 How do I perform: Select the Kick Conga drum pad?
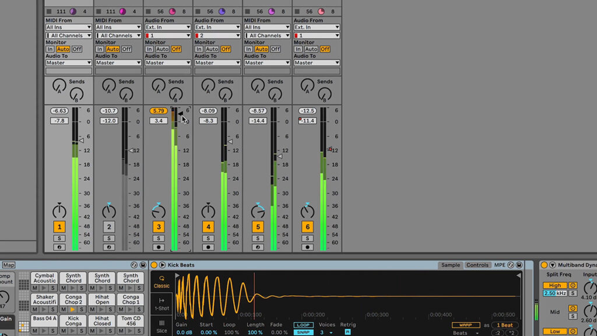point(73,321)
